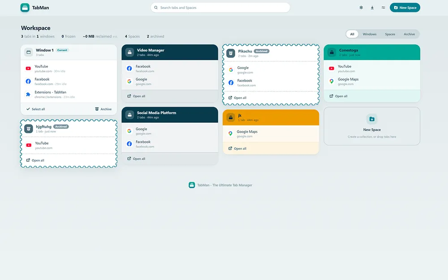Click the Archived badge on Pikachu
Viewport: 448px width, 280px height.
[262, 51]
